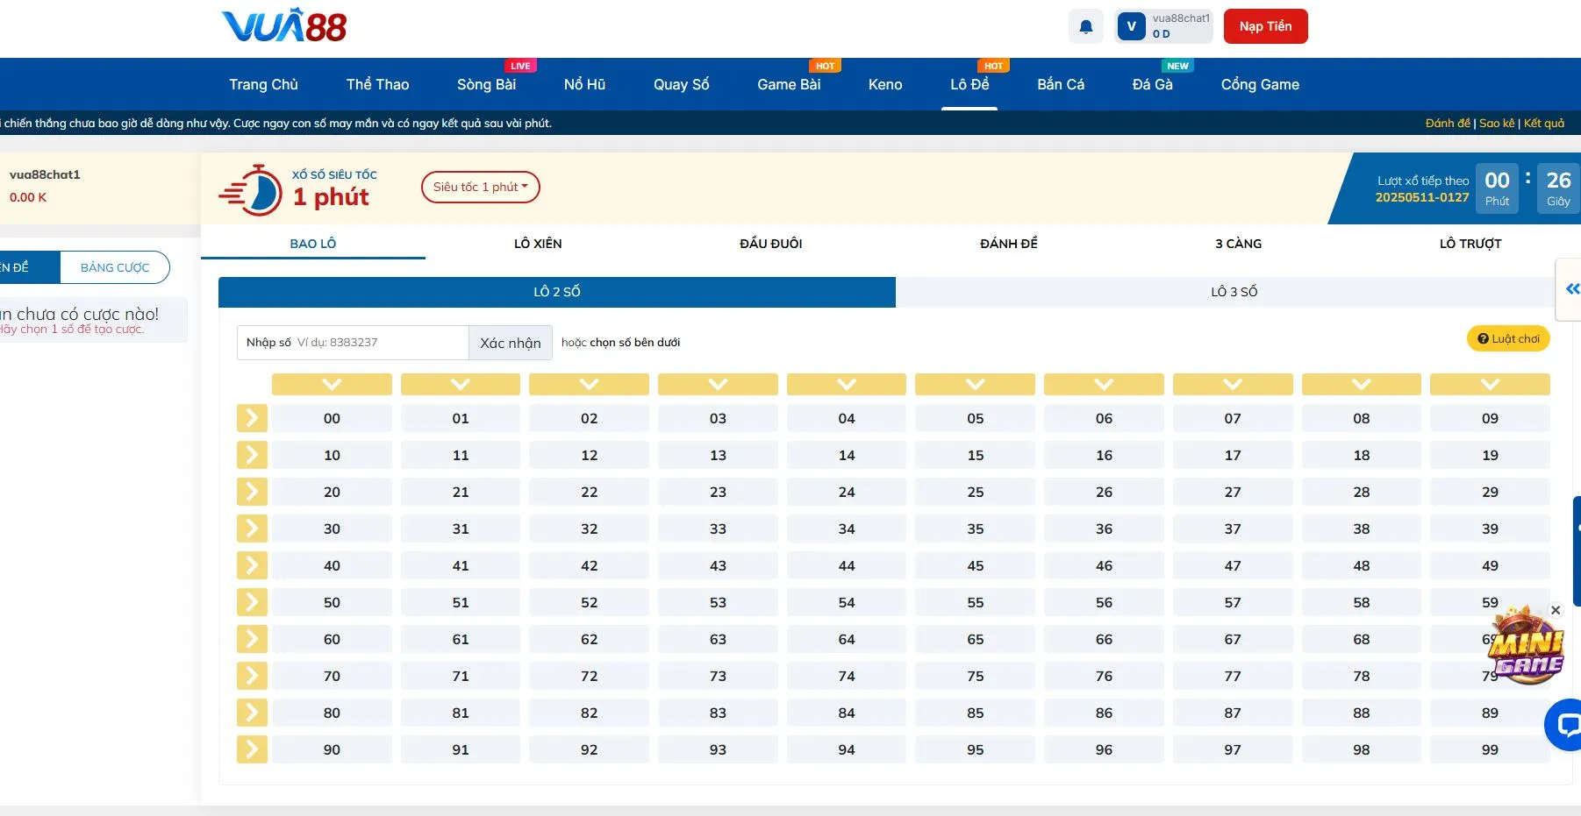Toggle number 25 in the grid

tap(975, 493)
